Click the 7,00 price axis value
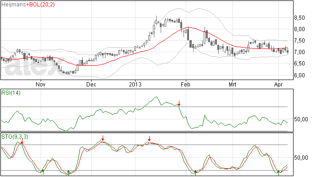Image resolution: width=315 pixels, height=177 pixels. pos(299,52)
